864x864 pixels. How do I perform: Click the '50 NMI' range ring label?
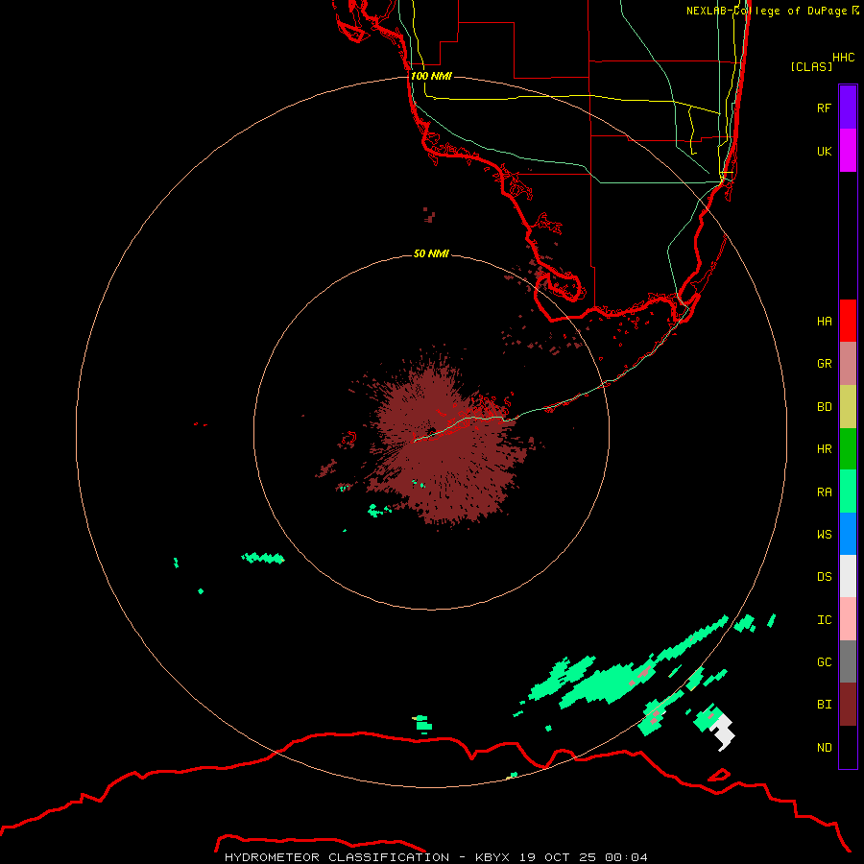pyautogui.click(x=431, y=253)
